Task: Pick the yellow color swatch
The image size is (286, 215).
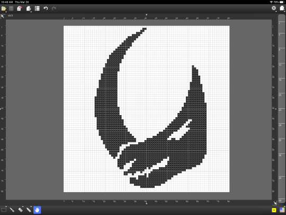Action: (274, 210)
